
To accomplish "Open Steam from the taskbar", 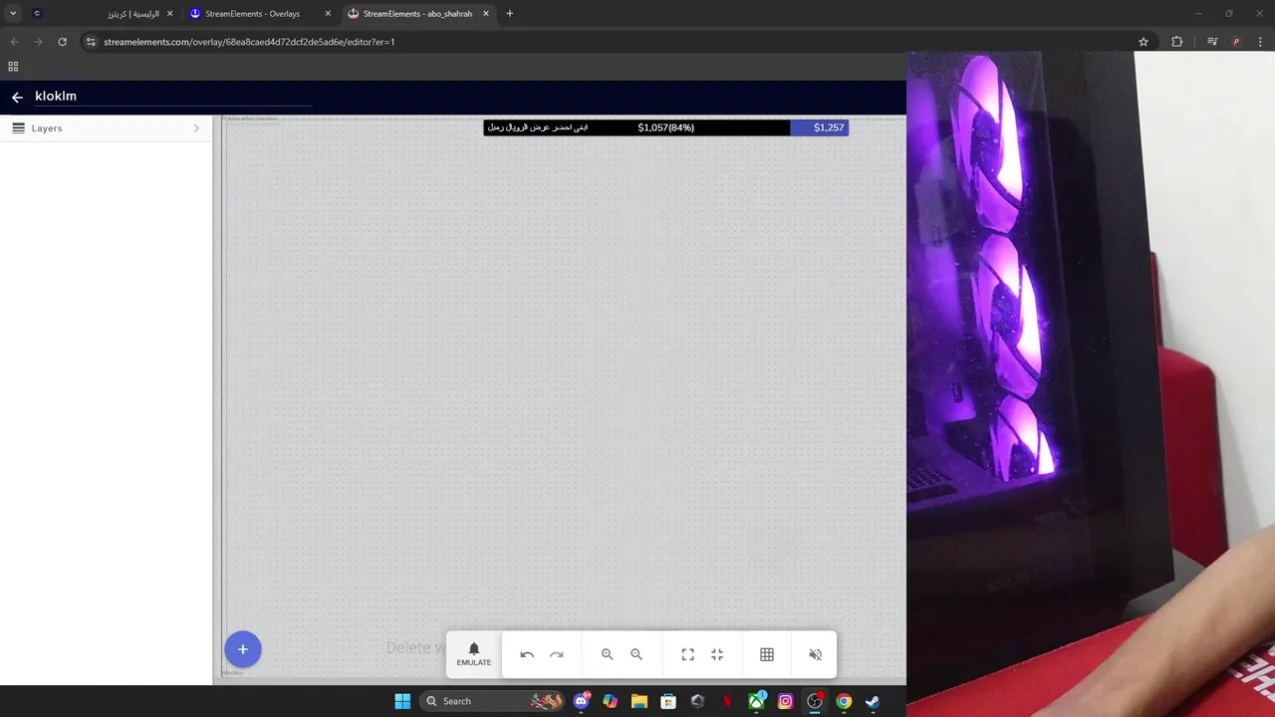I will point(873,701).
